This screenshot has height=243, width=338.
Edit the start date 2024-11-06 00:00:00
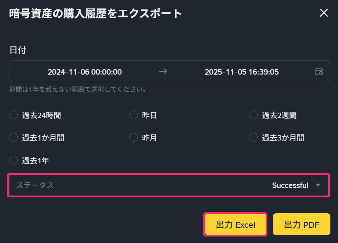(85, 72)
